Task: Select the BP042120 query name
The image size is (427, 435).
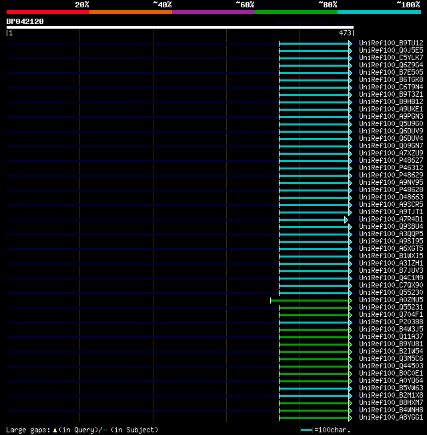Action: click(x=25, y=21)
